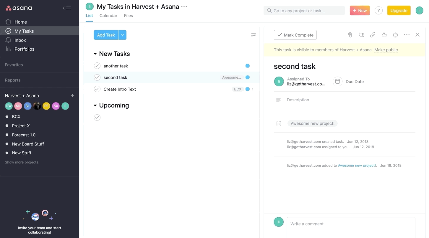Click the Reports section label
Screen dimensions: 429x238
[13, 80]
